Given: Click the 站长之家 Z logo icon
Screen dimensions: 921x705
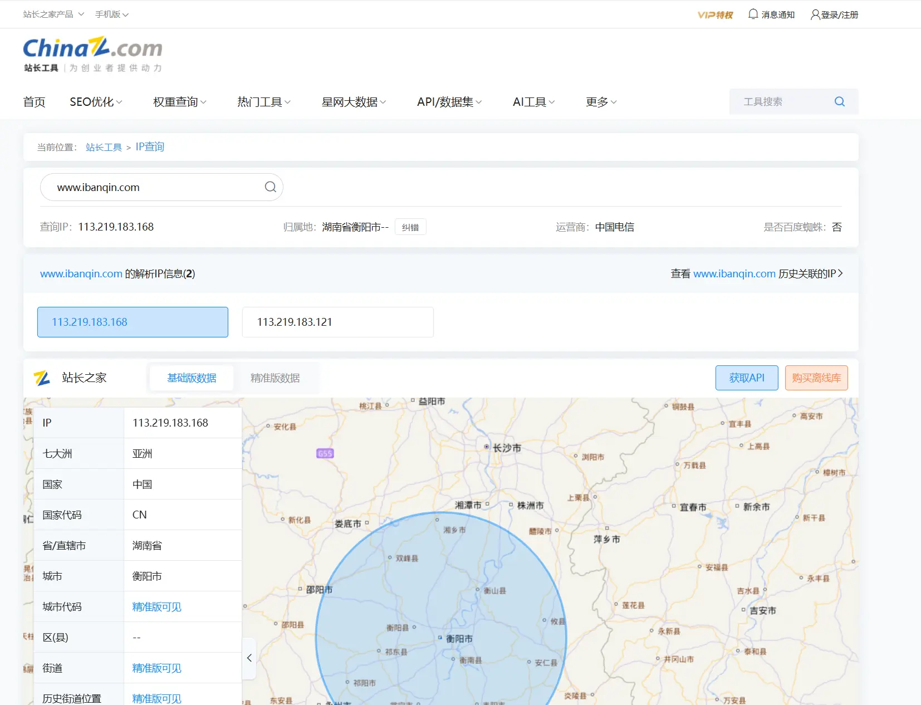Looking at the screenshot, I should [x=42, y=378].
